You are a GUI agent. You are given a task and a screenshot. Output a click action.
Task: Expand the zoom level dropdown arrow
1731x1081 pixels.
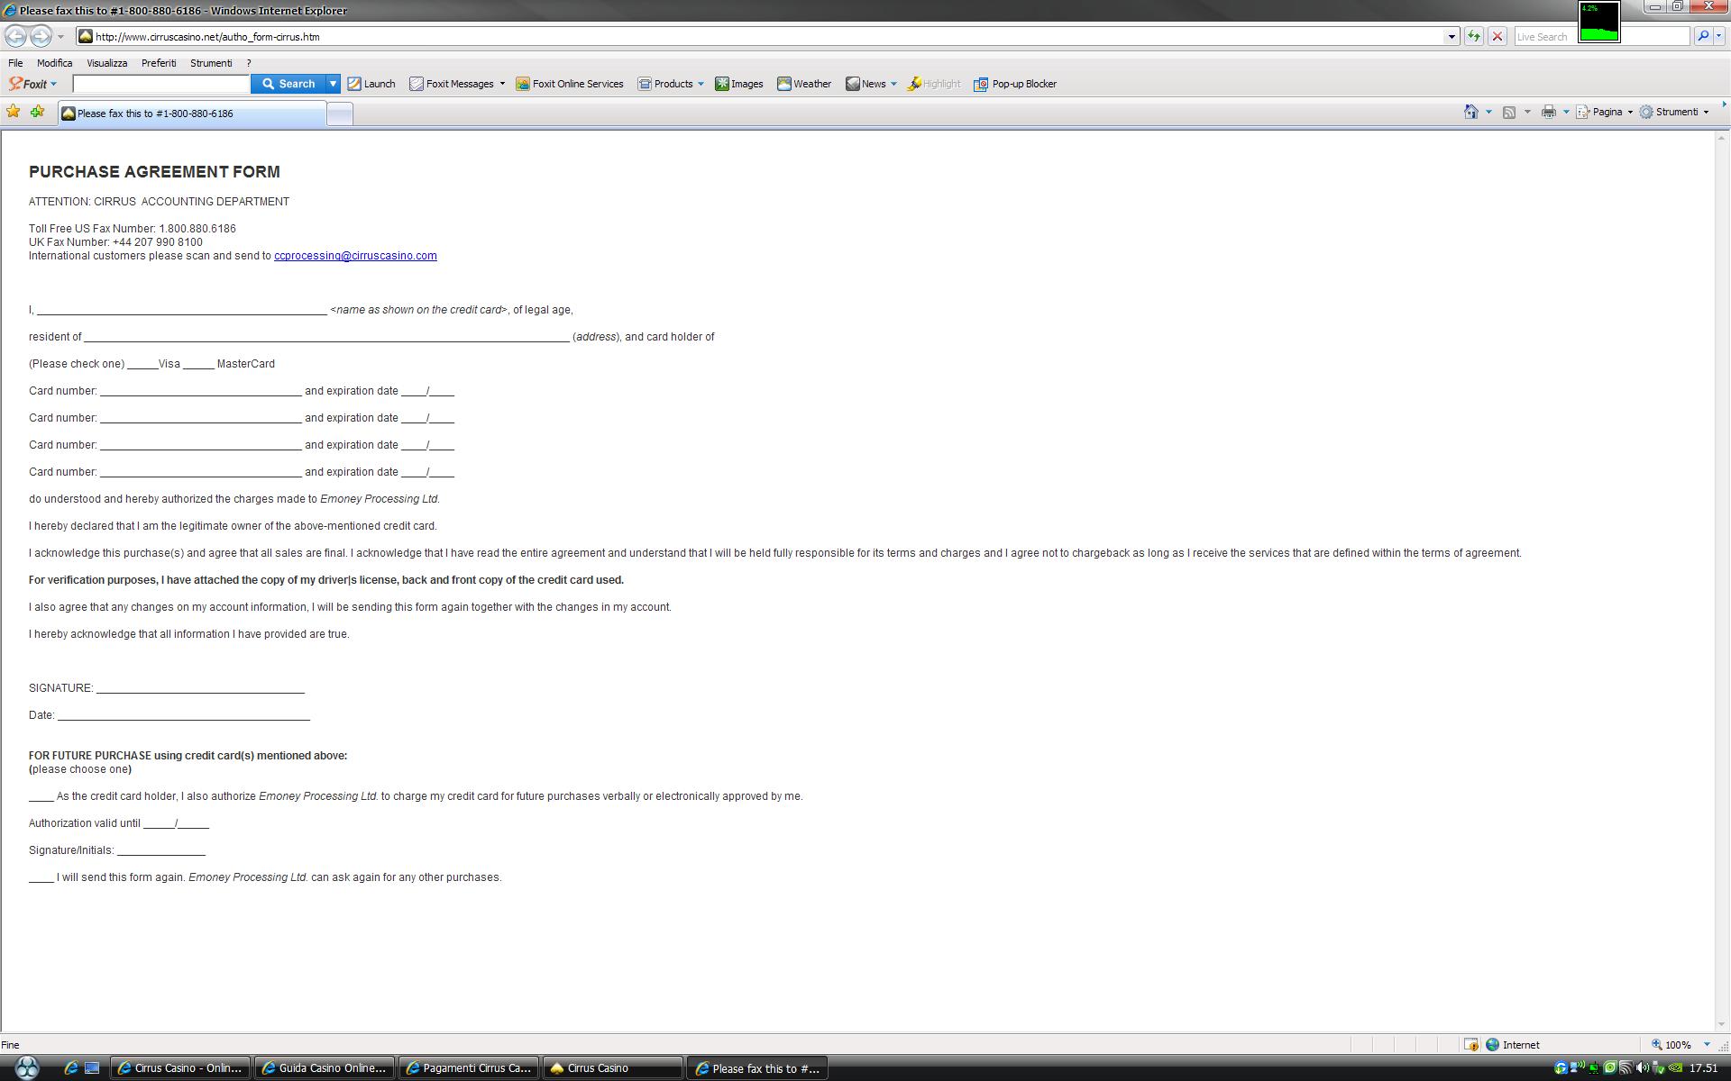(1707, 1045)
